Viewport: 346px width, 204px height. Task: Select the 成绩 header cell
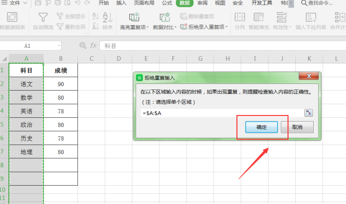coord(61,71)
